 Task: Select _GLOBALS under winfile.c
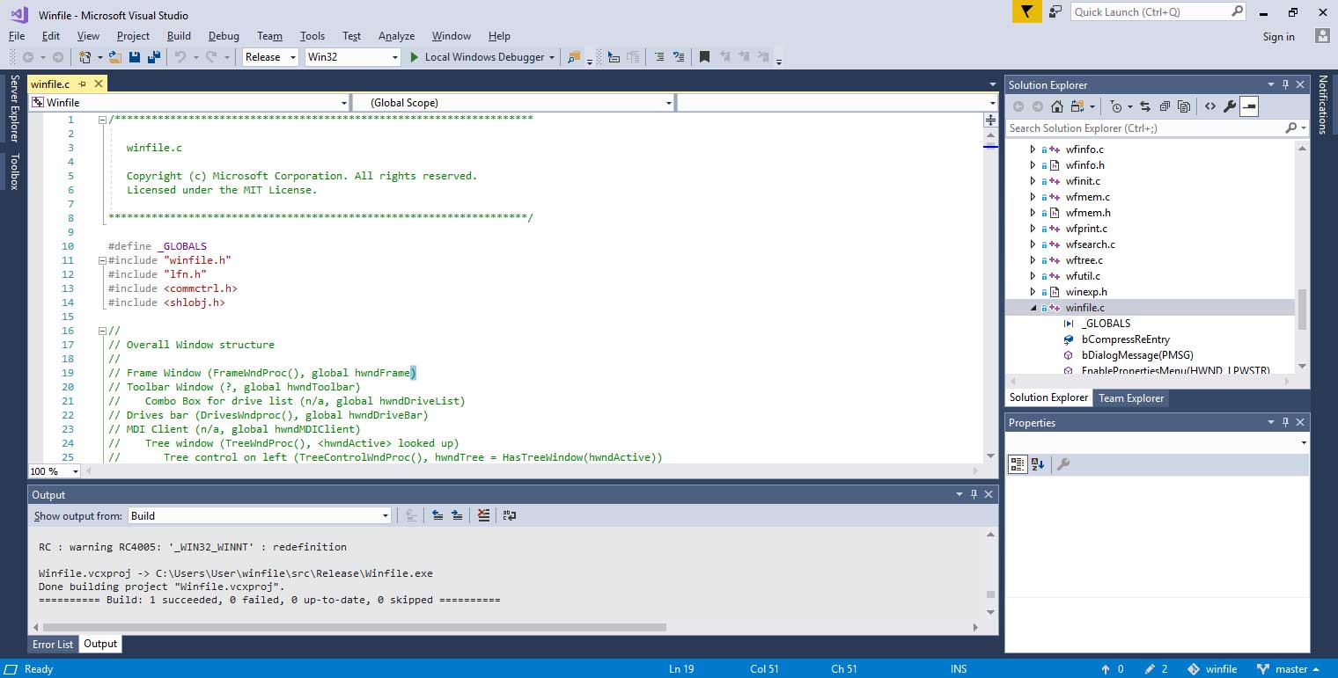pyautogui.click(x=1106, y=324)
